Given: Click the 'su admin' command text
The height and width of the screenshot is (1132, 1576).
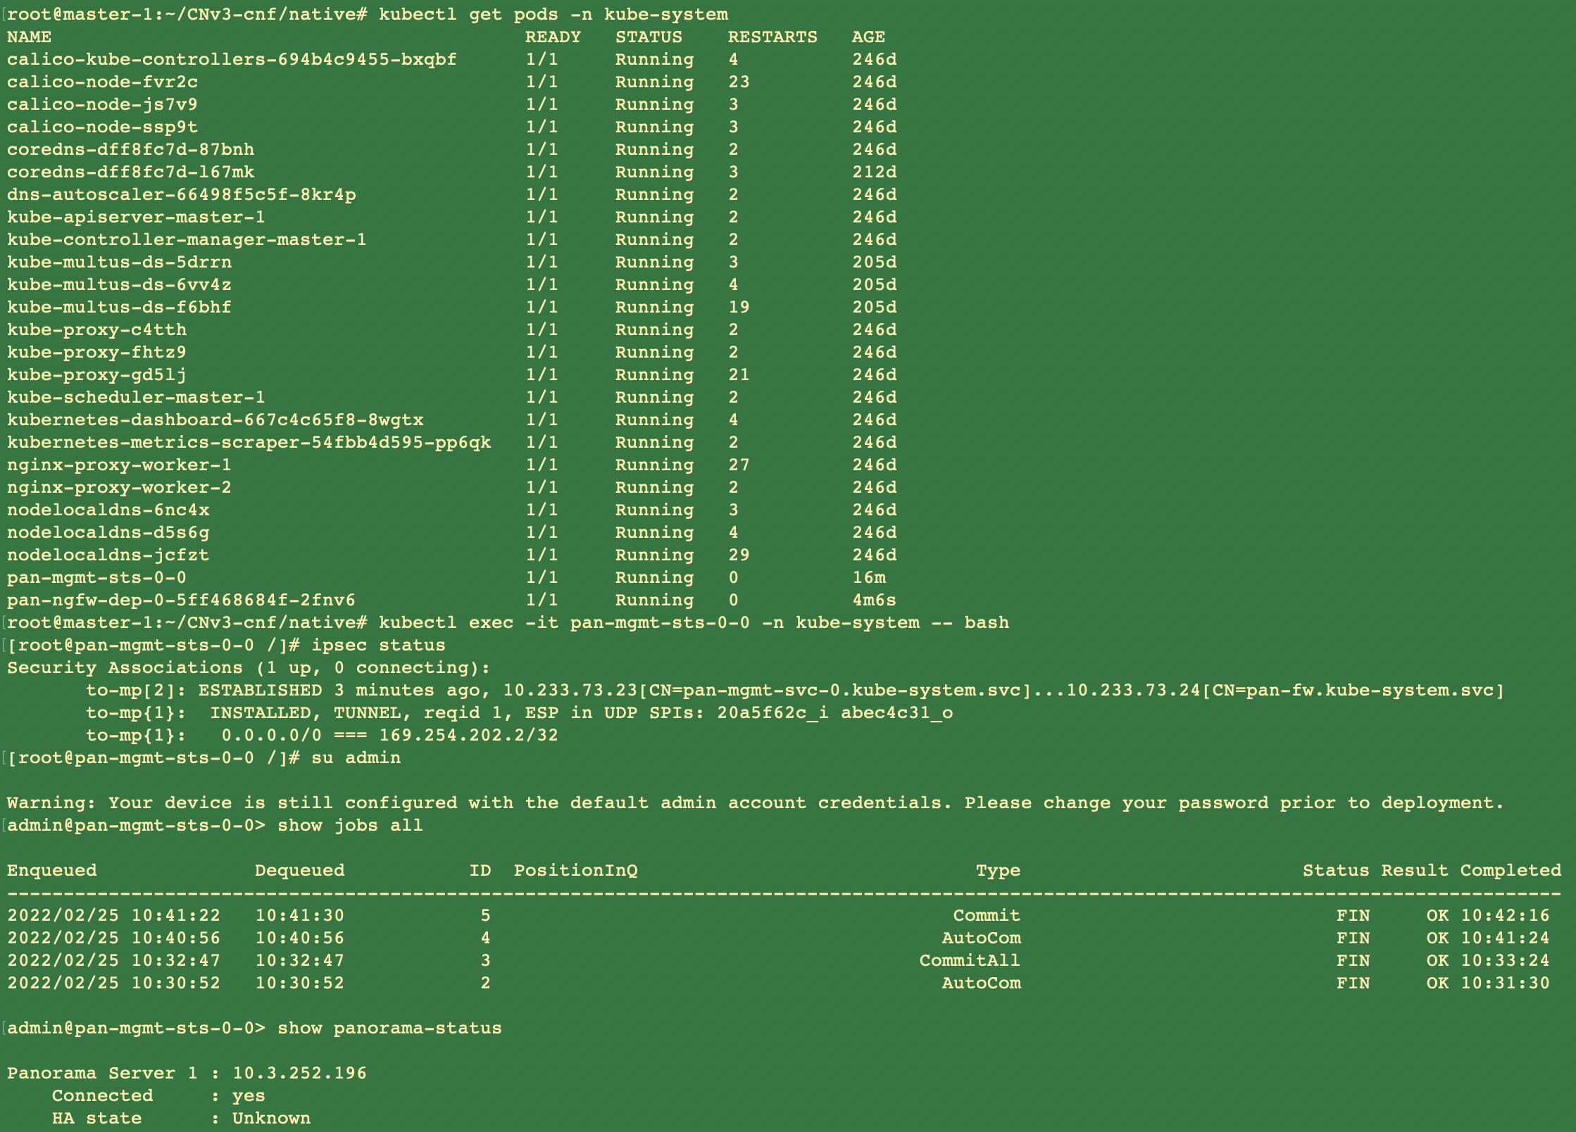Looking at the screenshot, I should point(356,758).
